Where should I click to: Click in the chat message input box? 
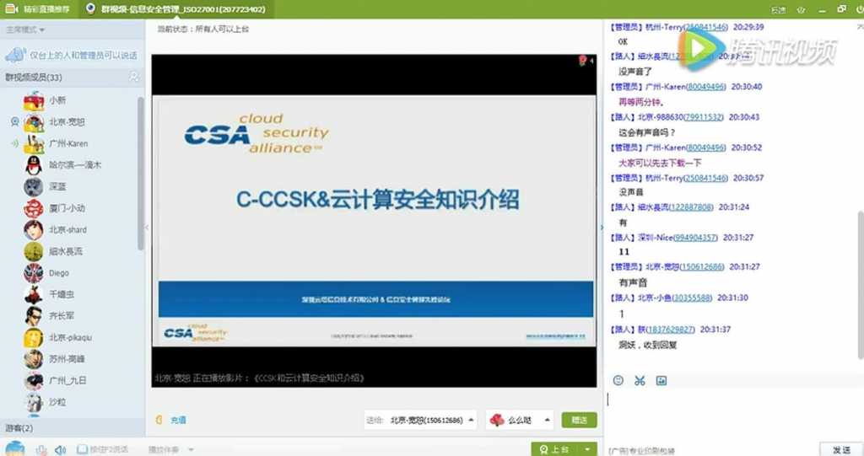click(733, 415)
